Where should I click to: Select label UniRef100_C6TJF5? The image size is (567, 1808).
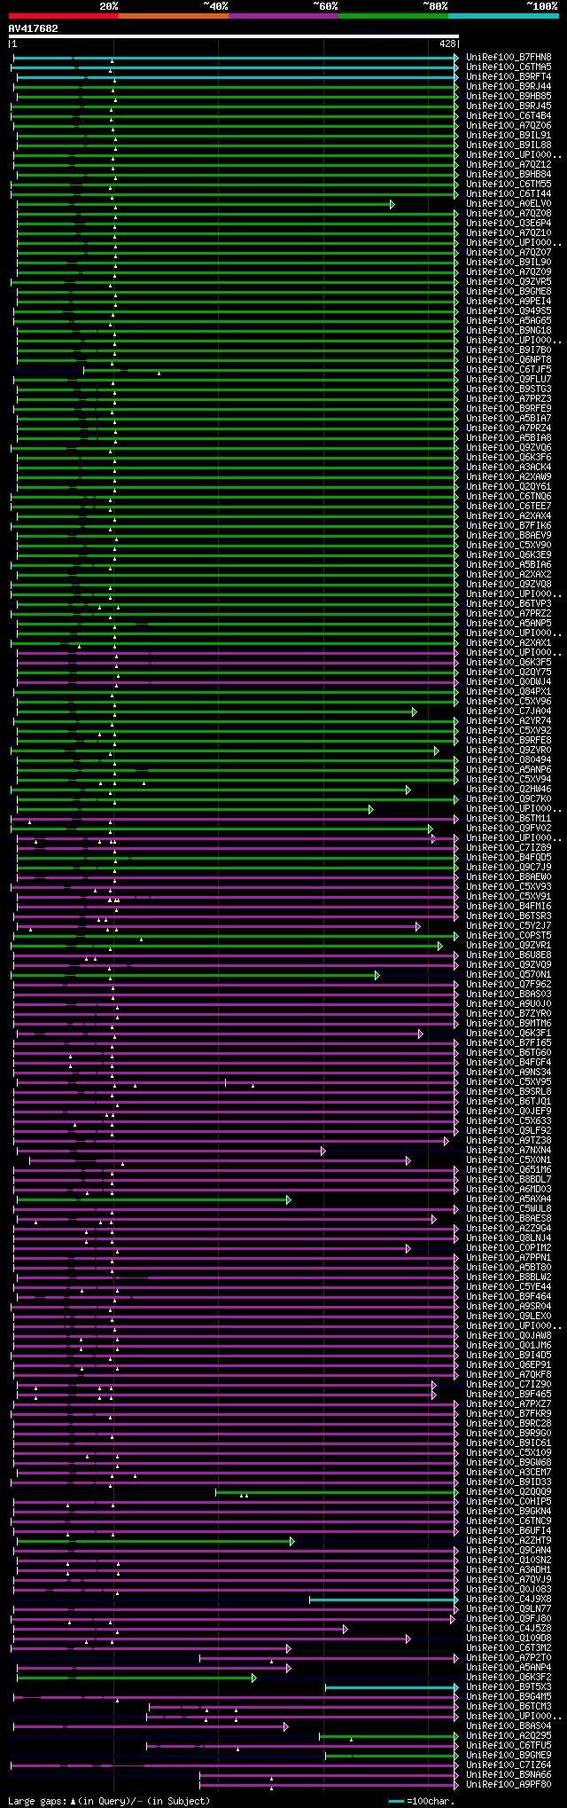[509, 370]
